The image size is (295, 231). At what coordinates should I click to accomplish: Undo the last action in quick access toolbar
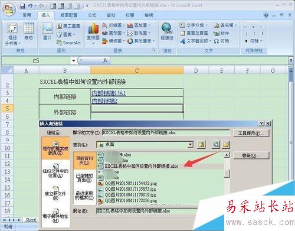point(30,6)
